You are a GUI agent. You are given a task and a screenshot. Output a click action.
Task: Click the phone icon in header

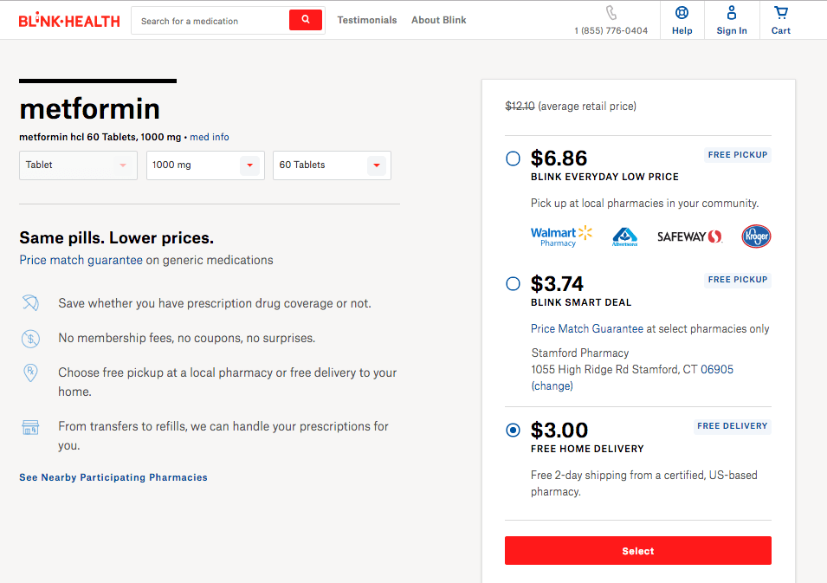(x=611, y=13)
